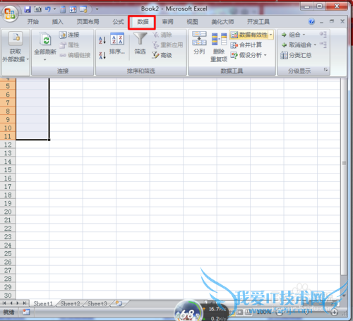Click 编辑链接 edit links button

(75, 55)
